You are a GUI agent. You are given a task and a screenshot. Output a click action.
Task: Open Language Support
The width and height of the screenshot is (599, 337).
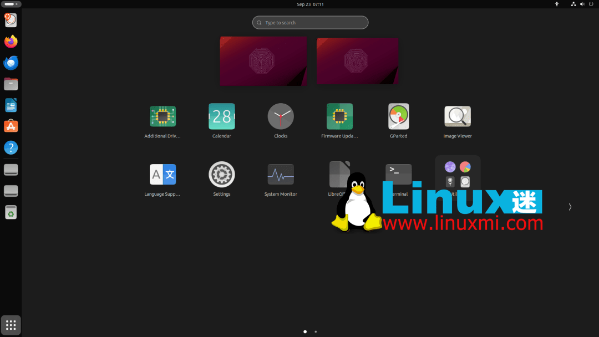click(x=163, y=175)
